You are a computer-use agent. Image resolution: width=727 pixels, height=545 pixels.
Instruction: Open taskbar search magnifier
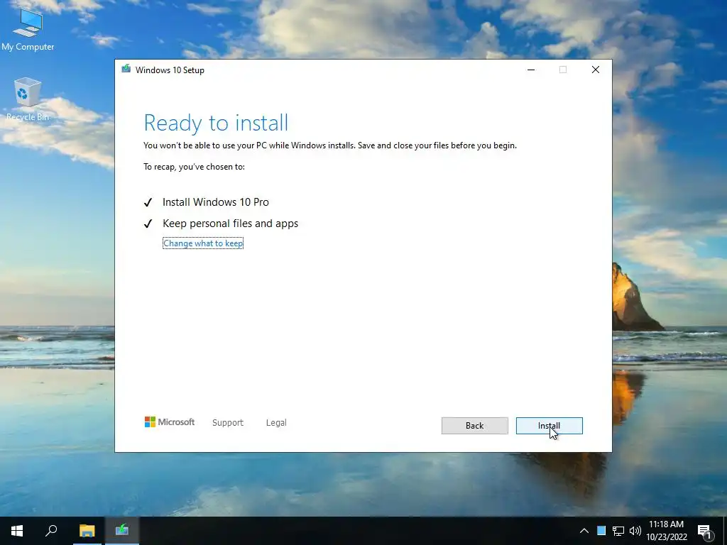coord(51,531)
